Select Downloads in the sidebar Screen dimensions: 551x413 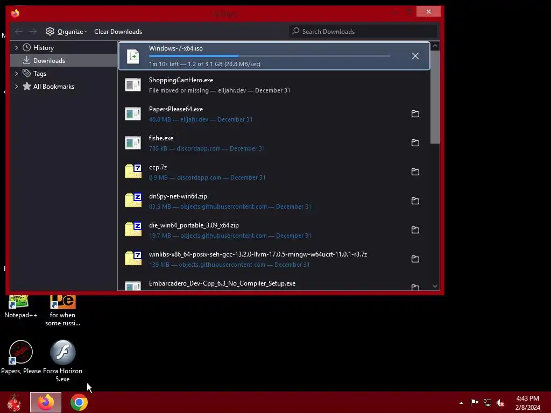pyautogui.click(x=49, y=60)
